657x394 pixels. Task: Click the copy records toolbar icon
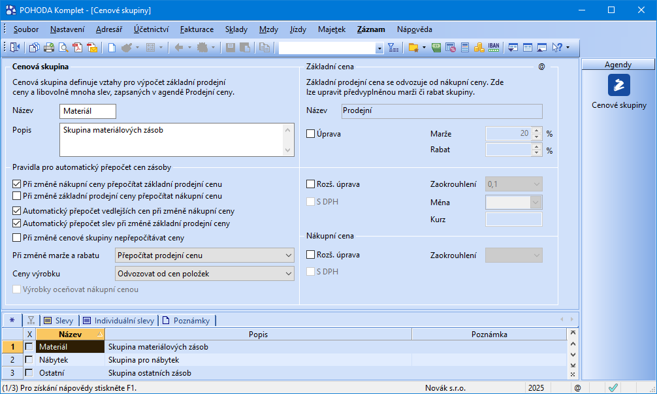tap(35, 47)
